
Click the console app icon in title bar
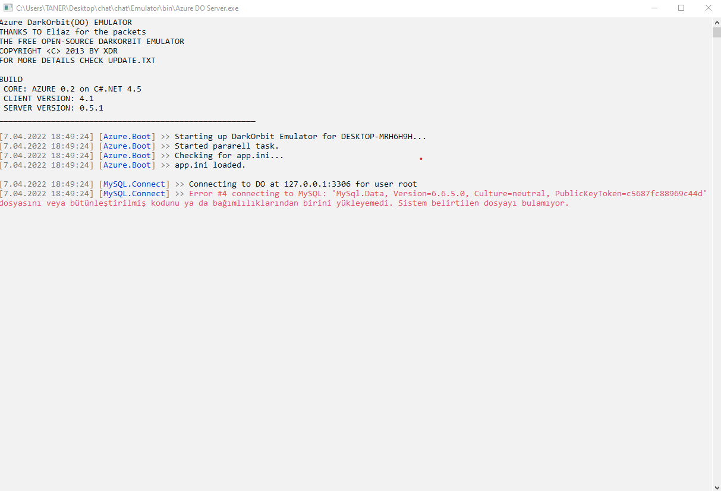(x=8, y=8)
